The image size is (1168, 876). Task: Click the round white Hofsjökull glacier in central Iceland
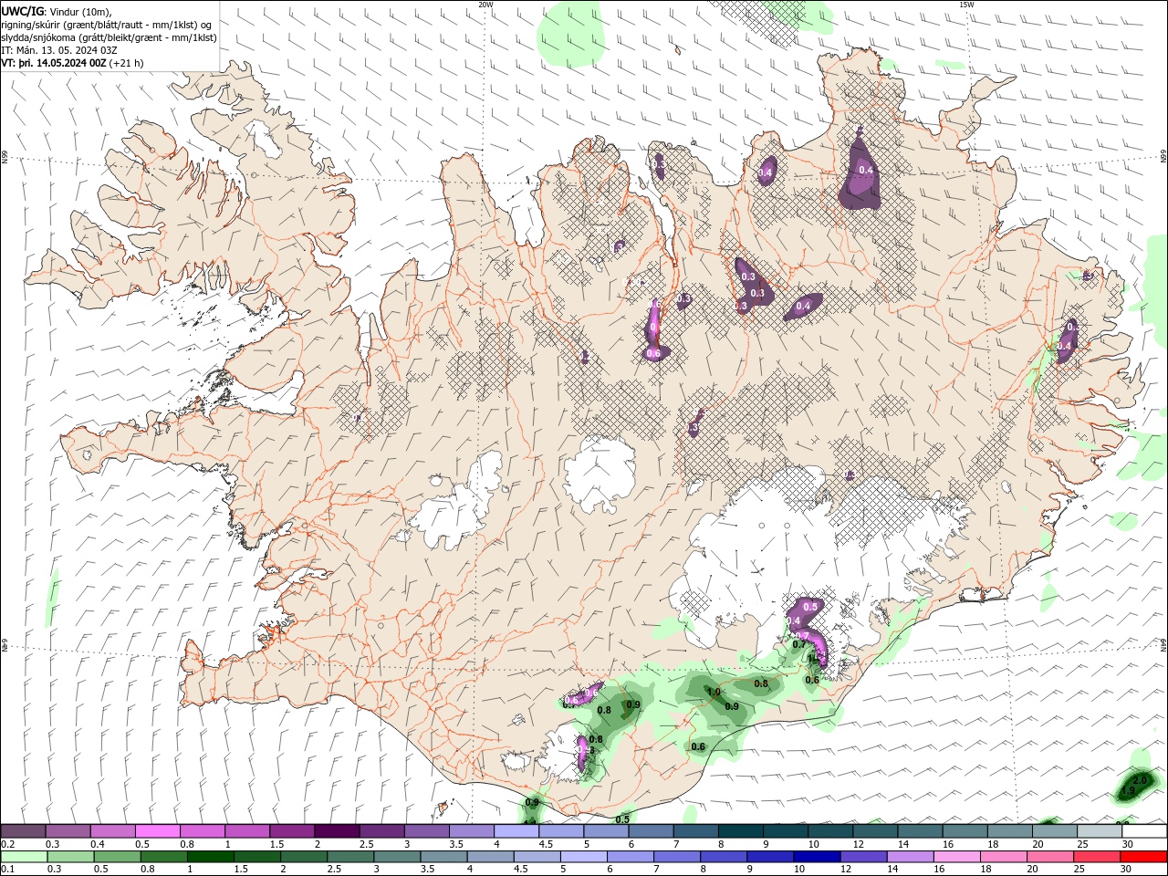tap(600, 474)
